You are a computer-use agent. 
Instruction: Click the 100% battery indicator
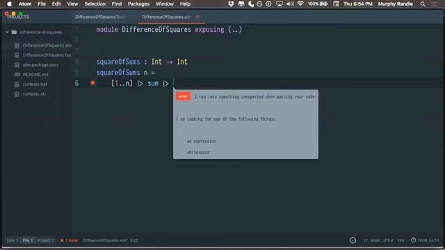[x=318, y=4]
